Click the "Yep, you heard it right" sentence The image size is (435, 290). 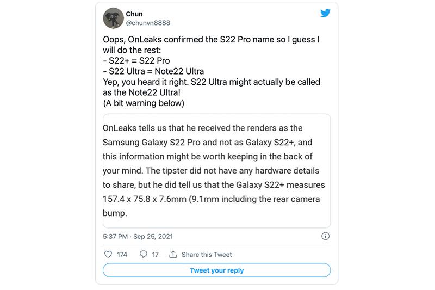(211, 82)
